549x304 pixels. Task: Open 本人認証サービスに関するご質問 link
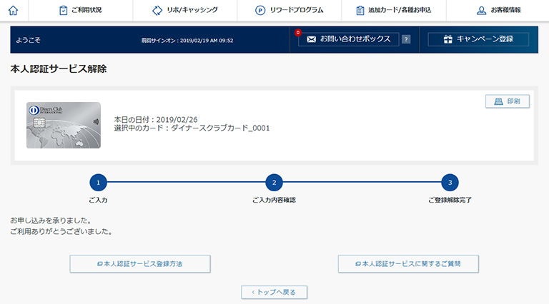[x=408, y=263]
